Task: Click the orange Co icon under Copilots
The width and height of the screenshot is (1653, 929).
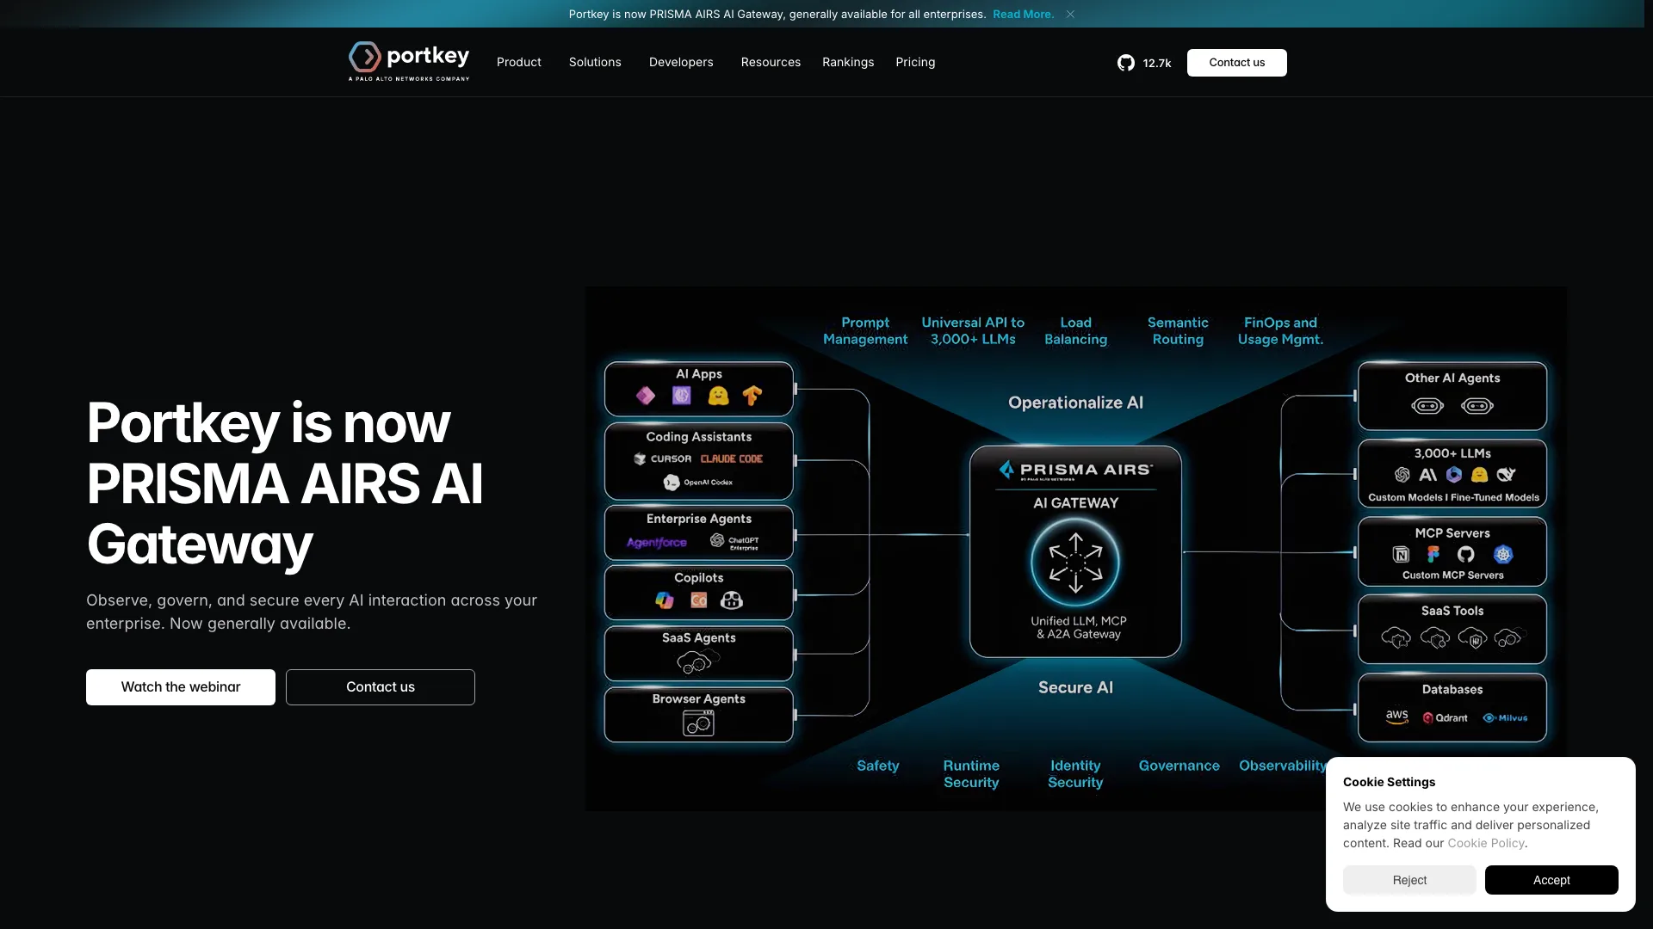Action: click(x=699, y=600)
